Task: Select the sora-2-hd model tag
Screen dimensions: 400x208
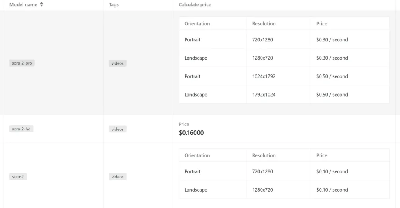Action: tap(21, 129)
